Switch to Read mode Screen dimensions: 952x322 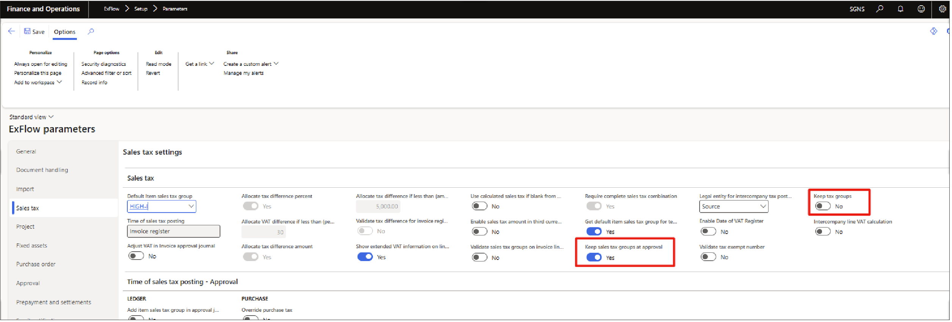(x=159, y=64)
